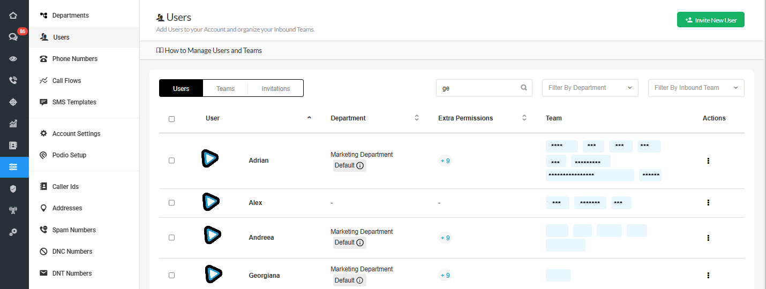The image size is (766, 289).
Task: Click the home icon in left rail
Action: (x=13, y=15)
